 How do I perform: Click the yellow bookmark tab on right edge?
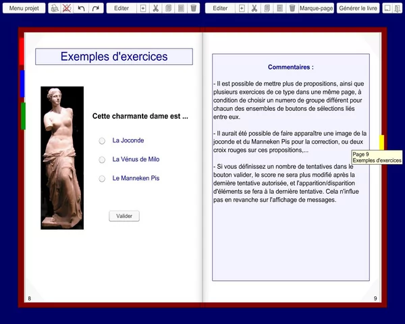tap(381, 142)
